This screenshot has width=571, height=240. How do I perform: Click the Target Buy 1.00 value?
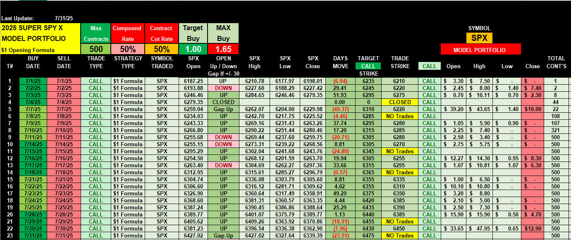(x=193, y=49)
